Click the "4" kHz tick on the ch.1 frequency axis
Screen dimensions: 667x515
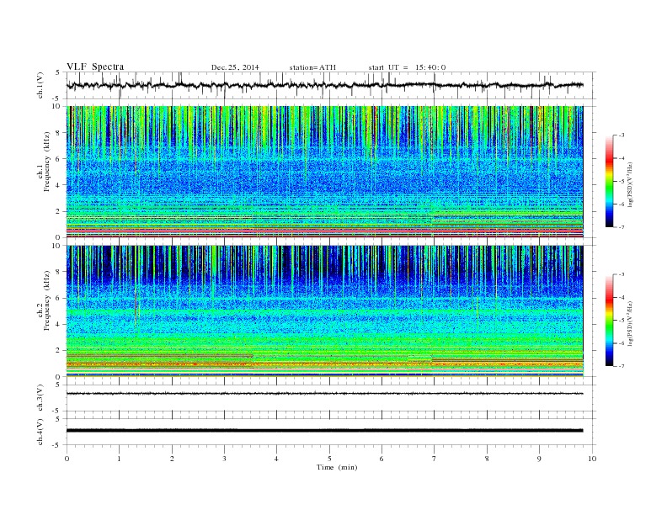coord(58,185)
